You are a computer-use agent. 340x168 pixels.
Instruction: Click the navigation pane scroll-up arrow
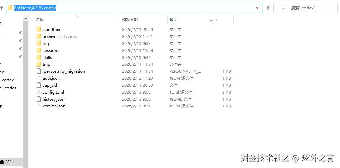(x=26, y=19)
